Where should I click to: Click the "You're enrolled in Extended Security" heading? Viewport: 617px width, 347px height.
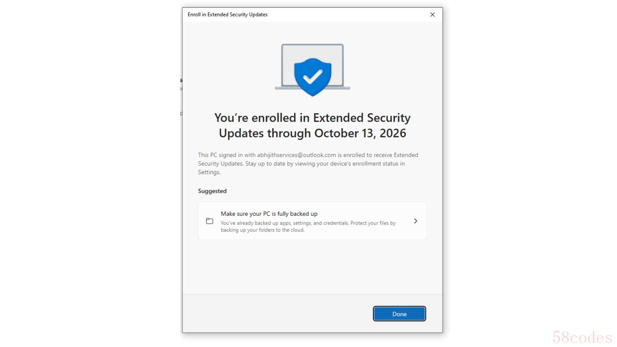[312, 118]
